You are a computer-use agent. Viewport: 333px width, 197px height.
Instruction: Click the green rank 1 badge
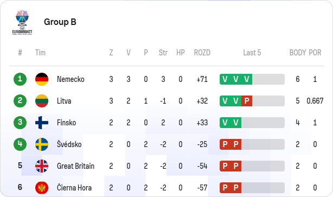(20, 79)
